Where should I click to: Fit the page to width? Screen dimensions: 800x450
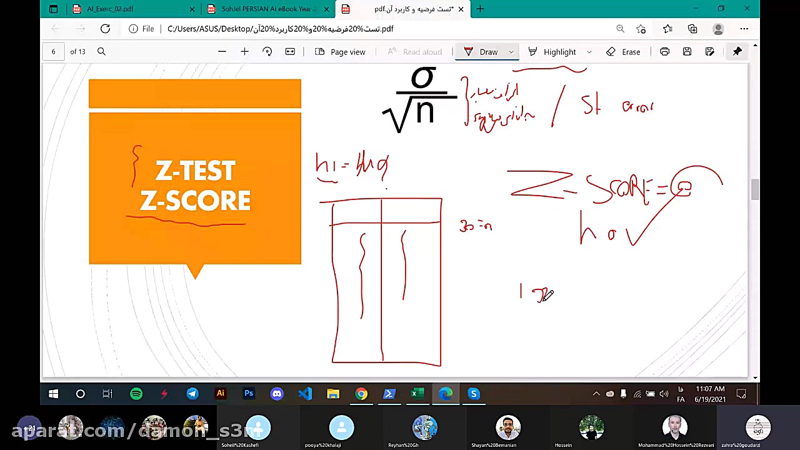(289, 52)
